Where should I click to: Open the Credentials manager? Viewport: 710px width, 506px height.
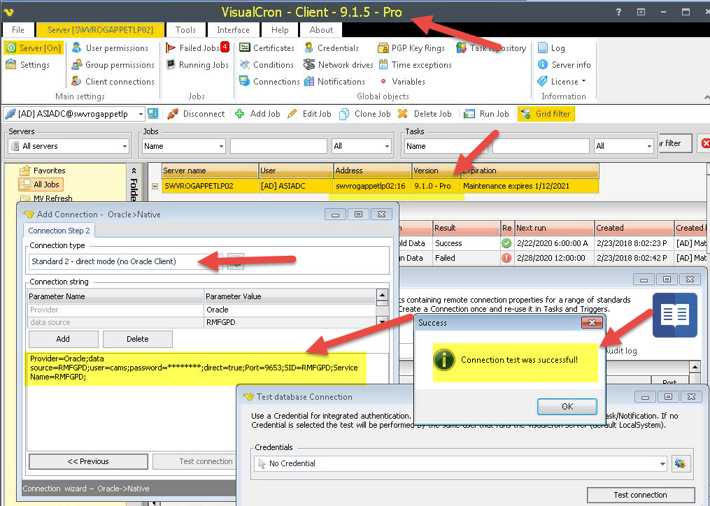click(332, 48)
